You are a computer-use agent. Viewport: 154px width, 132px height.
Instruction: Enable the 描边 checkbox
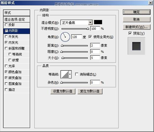point(6,90)
